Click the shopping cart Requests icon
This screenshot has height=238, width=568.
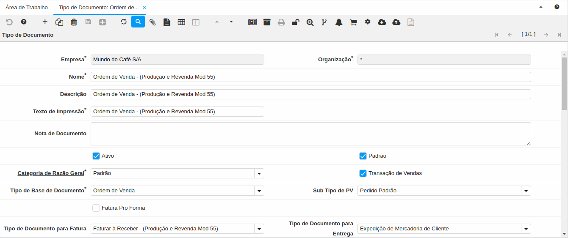click(x=353, y=22)
